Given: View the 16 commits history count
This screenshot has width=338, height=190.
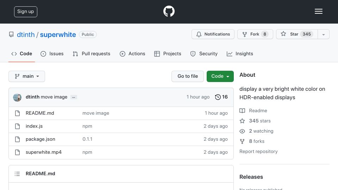Looking at the screenshot, I should click(225, 97).
